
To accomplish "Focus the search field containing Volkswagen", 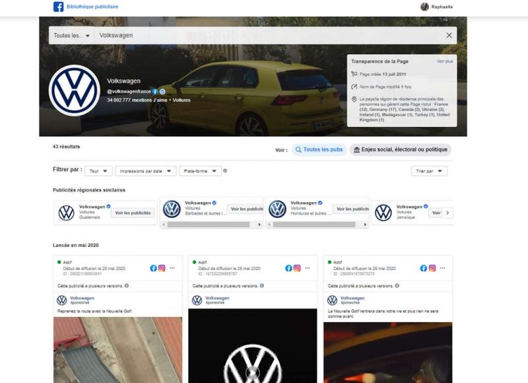I will click(x=269, y=36).
